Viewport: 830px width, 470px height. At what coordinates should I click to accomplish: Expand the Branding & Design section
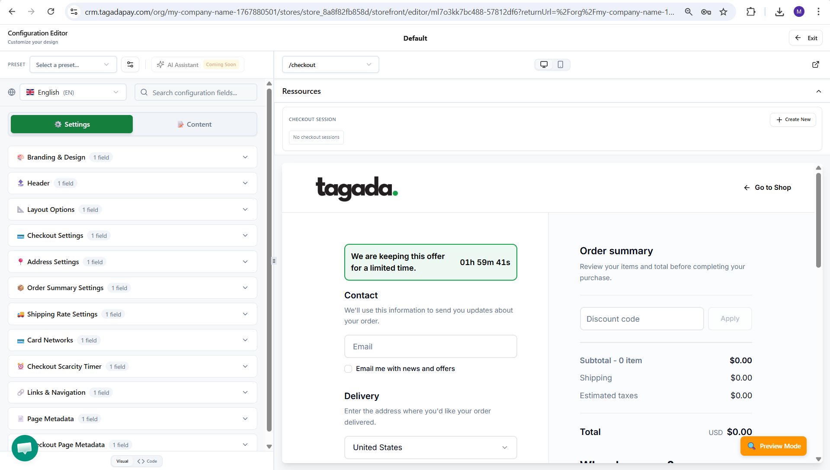tap(132, 157)
